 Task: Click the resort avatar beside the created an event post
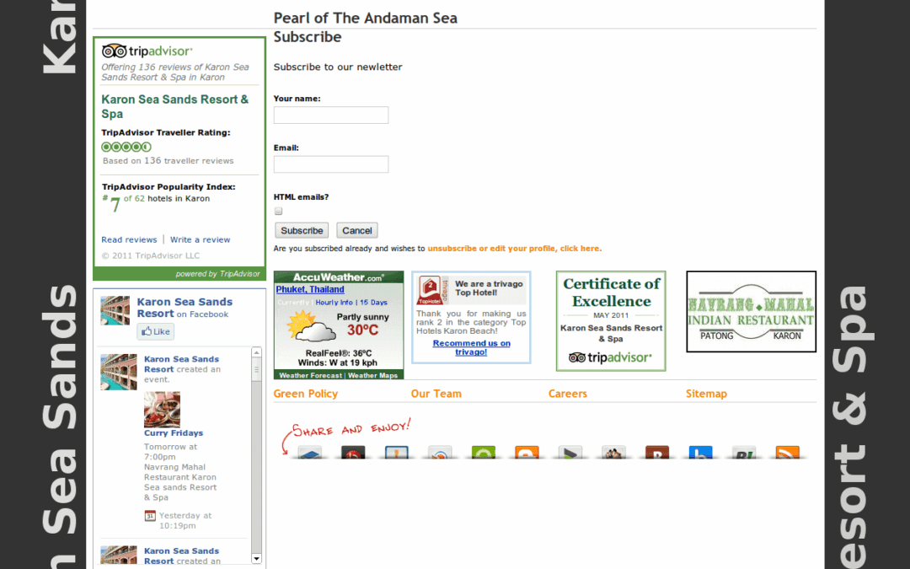click(x=119, y=373)
